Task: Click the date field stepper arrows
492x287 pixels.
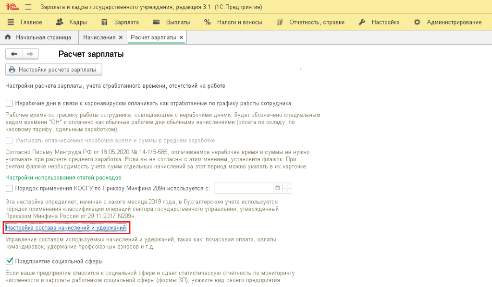Action: click(x=287, y=188)
